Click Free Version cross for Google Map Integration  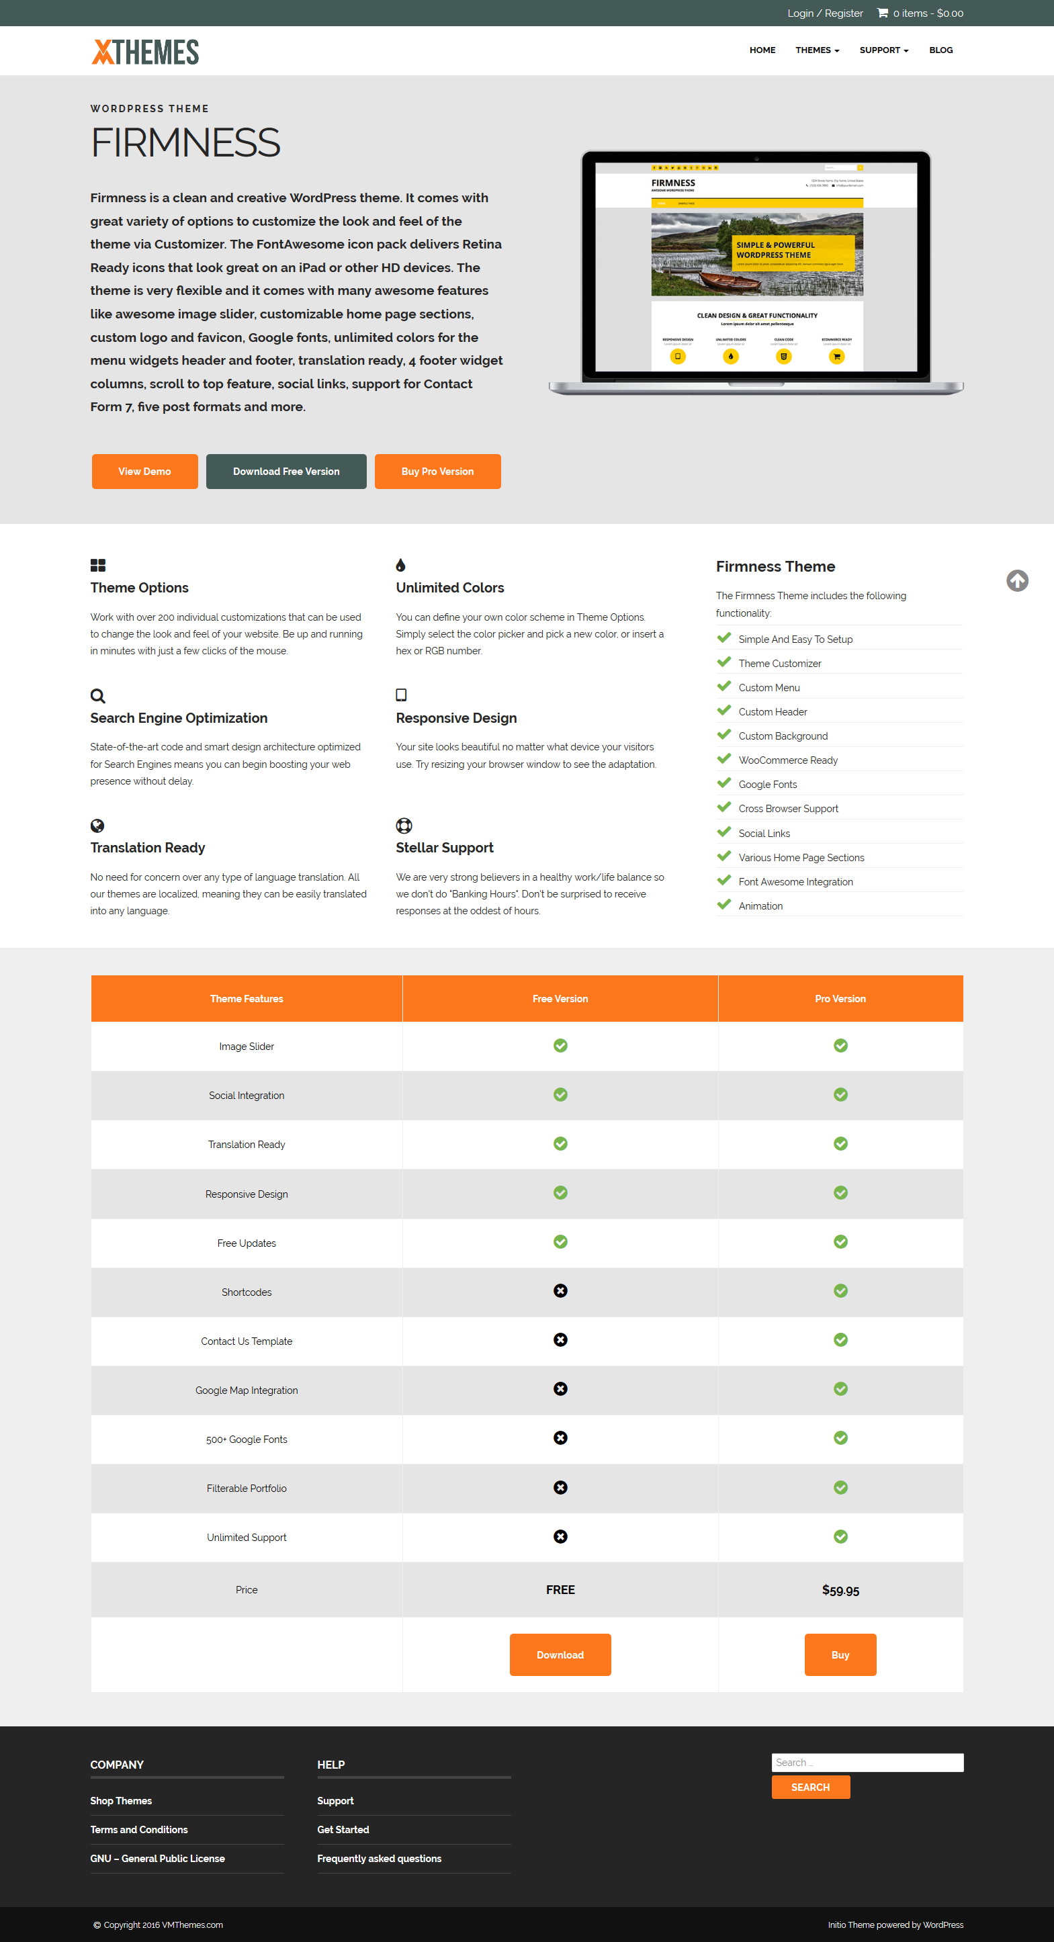pos(560,1388)
